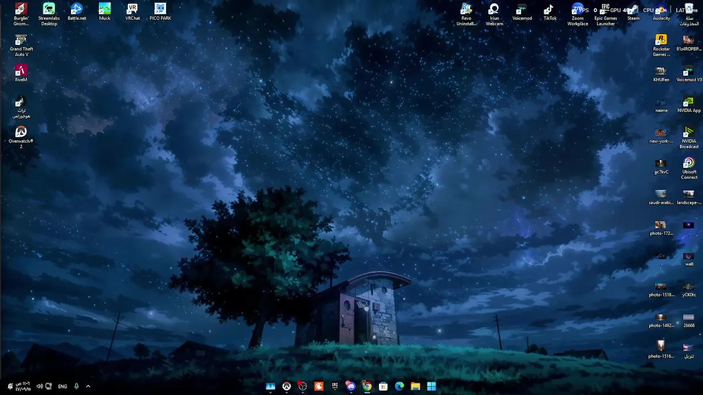Select the Overwatch 2 desktop shortcut
703x395 pixels.
coord(21,137)
